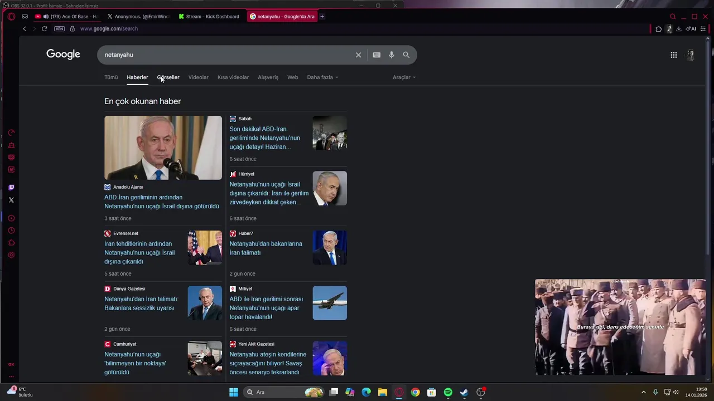Select the Kısa videolar filter

tap(233, 77)
